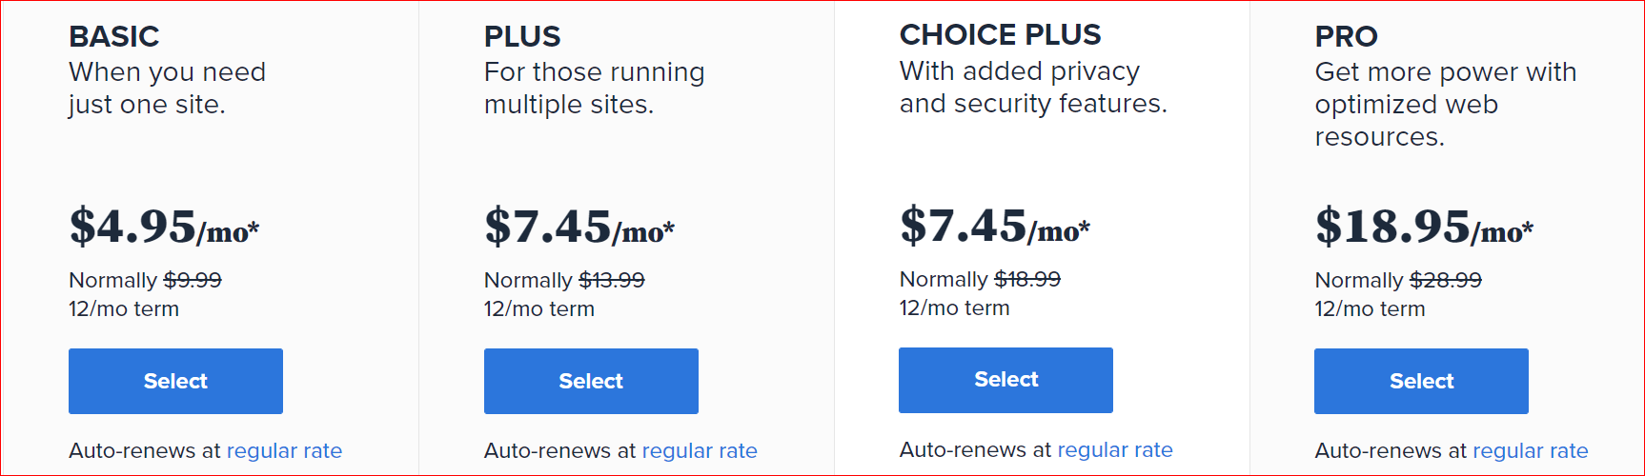Click the PRO plan heading
Image resolution: width=1645 pixels, height=476 pixels.
pyautogui.click(x=1346, y=36)
